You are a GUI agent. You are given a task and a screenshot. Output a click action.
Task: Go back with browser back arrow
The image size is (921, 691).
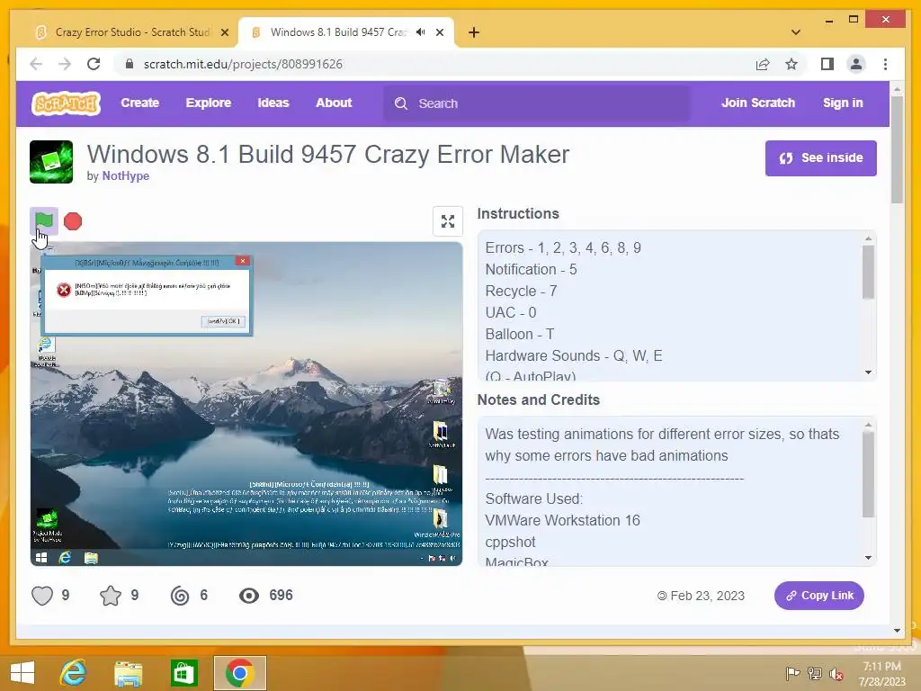36,64
